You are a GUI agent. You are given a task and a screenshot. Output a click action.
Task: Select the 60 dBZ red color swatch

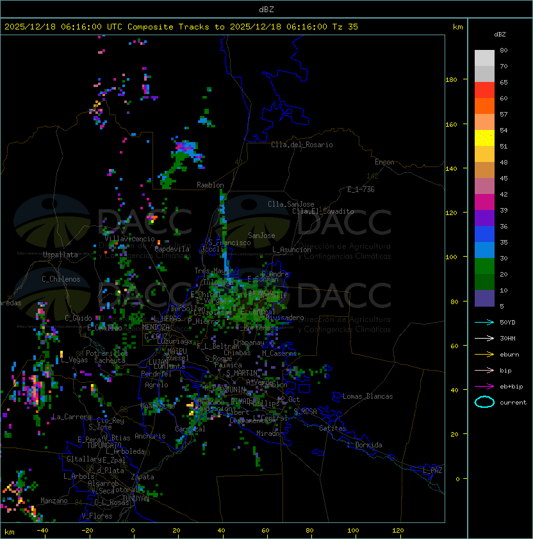point(484,90)
